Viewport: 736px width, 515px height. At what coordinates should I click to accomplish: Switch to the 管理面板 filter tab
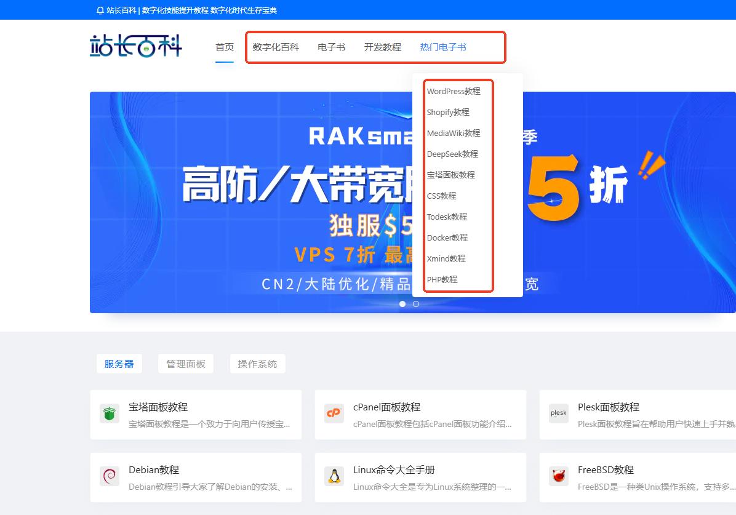point(185,364)
